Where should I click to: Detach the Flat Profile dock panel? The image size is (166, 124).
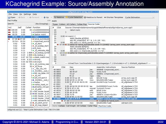pos(48,20)
